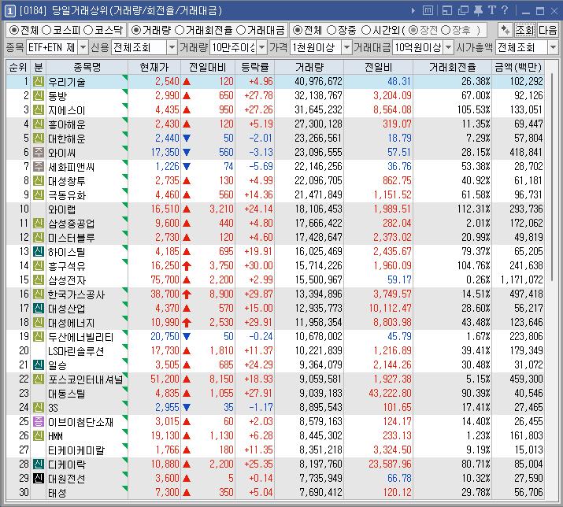Click the dark 신 badge on the 일승 row
The width and height of the screenshot is (563, 507).
[x=39, y=365]
